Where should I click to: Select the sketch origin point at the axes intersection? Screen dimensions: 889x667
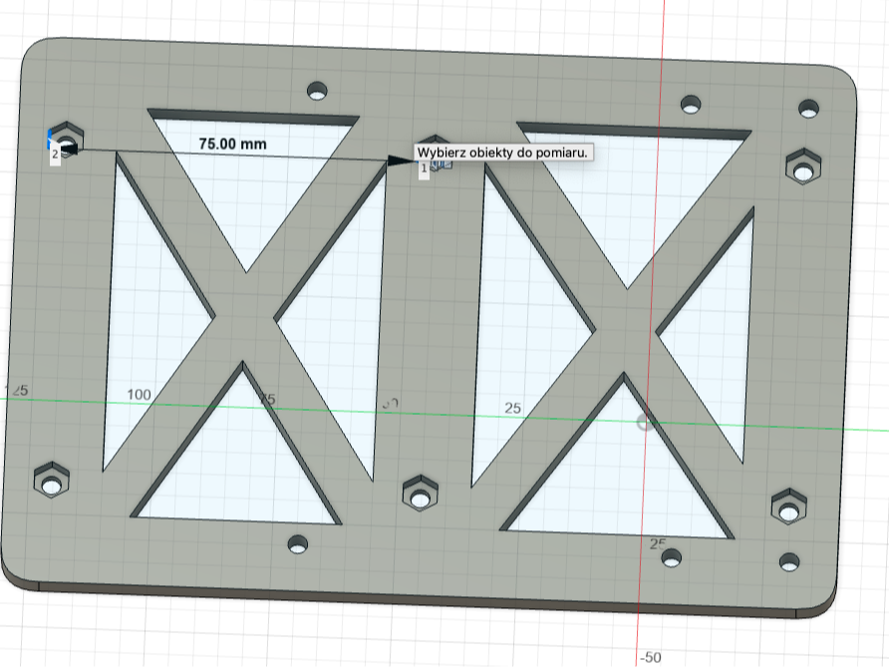coord(644,423)
